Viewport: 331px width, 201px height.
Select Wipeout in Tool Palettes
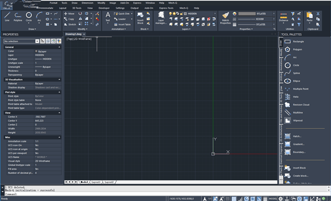tap(293, 121)
